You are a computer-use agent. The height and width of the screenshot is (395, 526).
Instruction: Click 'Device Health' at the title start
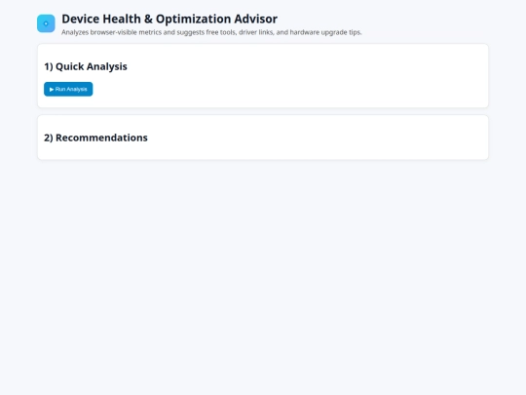(x=101, y=19)
